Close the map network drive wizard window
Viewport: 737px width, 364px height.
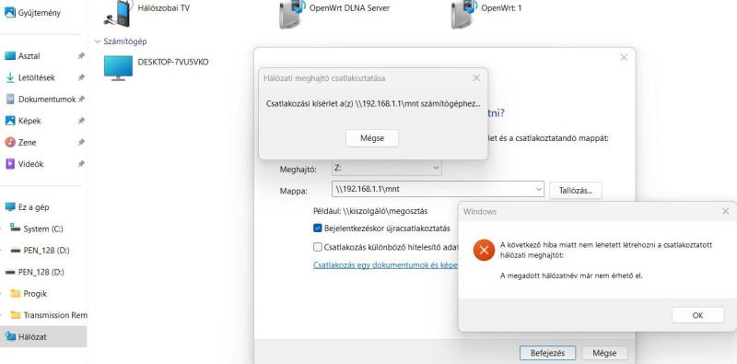coord(624,57)
